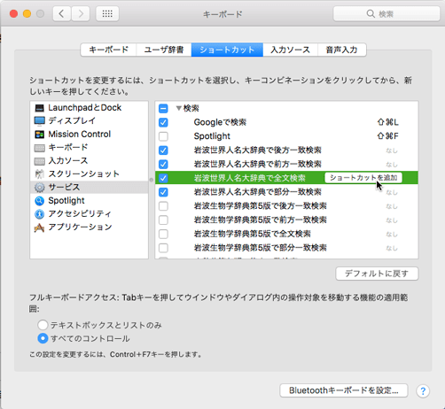Click the split divider handle between lists

tap(152, 180)
